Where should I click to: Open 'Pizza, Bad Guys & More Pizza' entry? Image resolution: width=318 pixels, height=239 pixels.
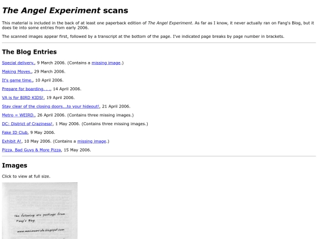31,150
